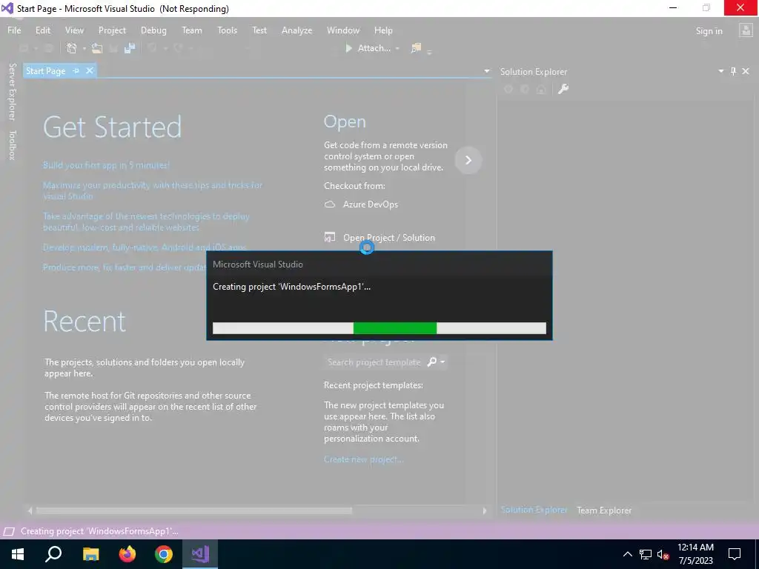This screenshot has height=569, width=759.
Task: Open the document tab list dropdown arrow
Action: click(x=486, y=71)
